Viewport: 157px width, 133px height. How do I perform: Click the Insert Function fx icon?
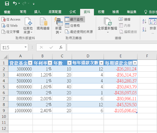tap(61, 48)
